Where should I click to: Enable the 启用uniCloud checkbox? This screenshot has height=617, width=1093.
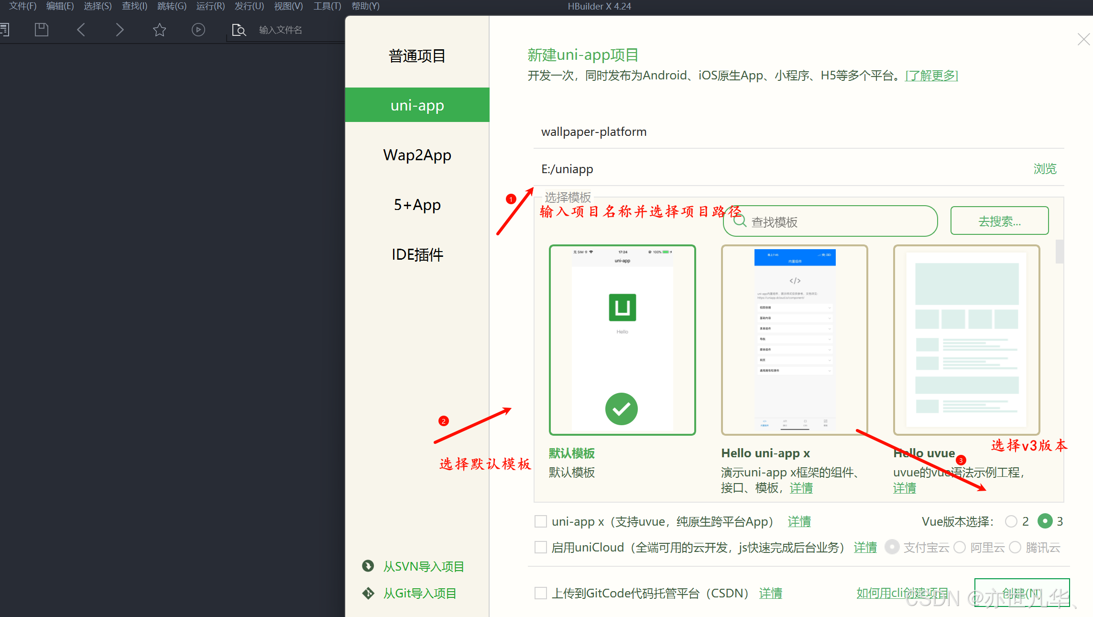(x=541, y=547)
